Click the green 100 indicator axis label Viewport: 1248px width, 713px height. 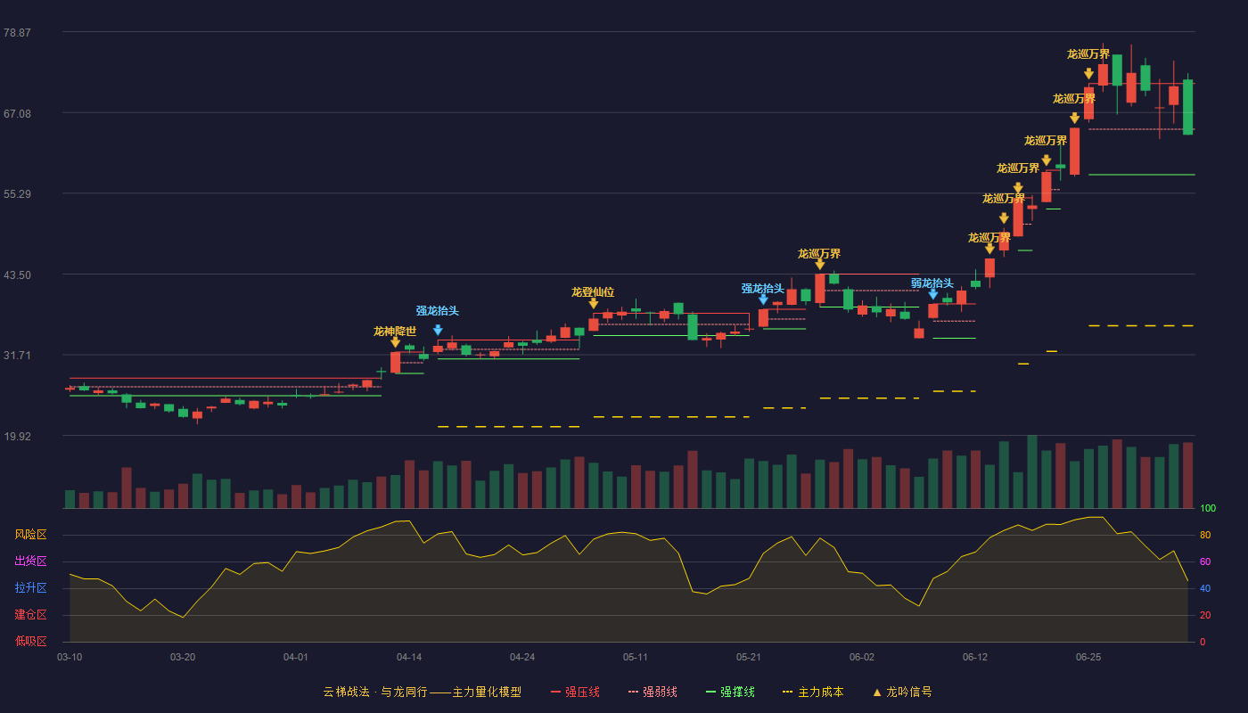click(x=1208, y=509)
